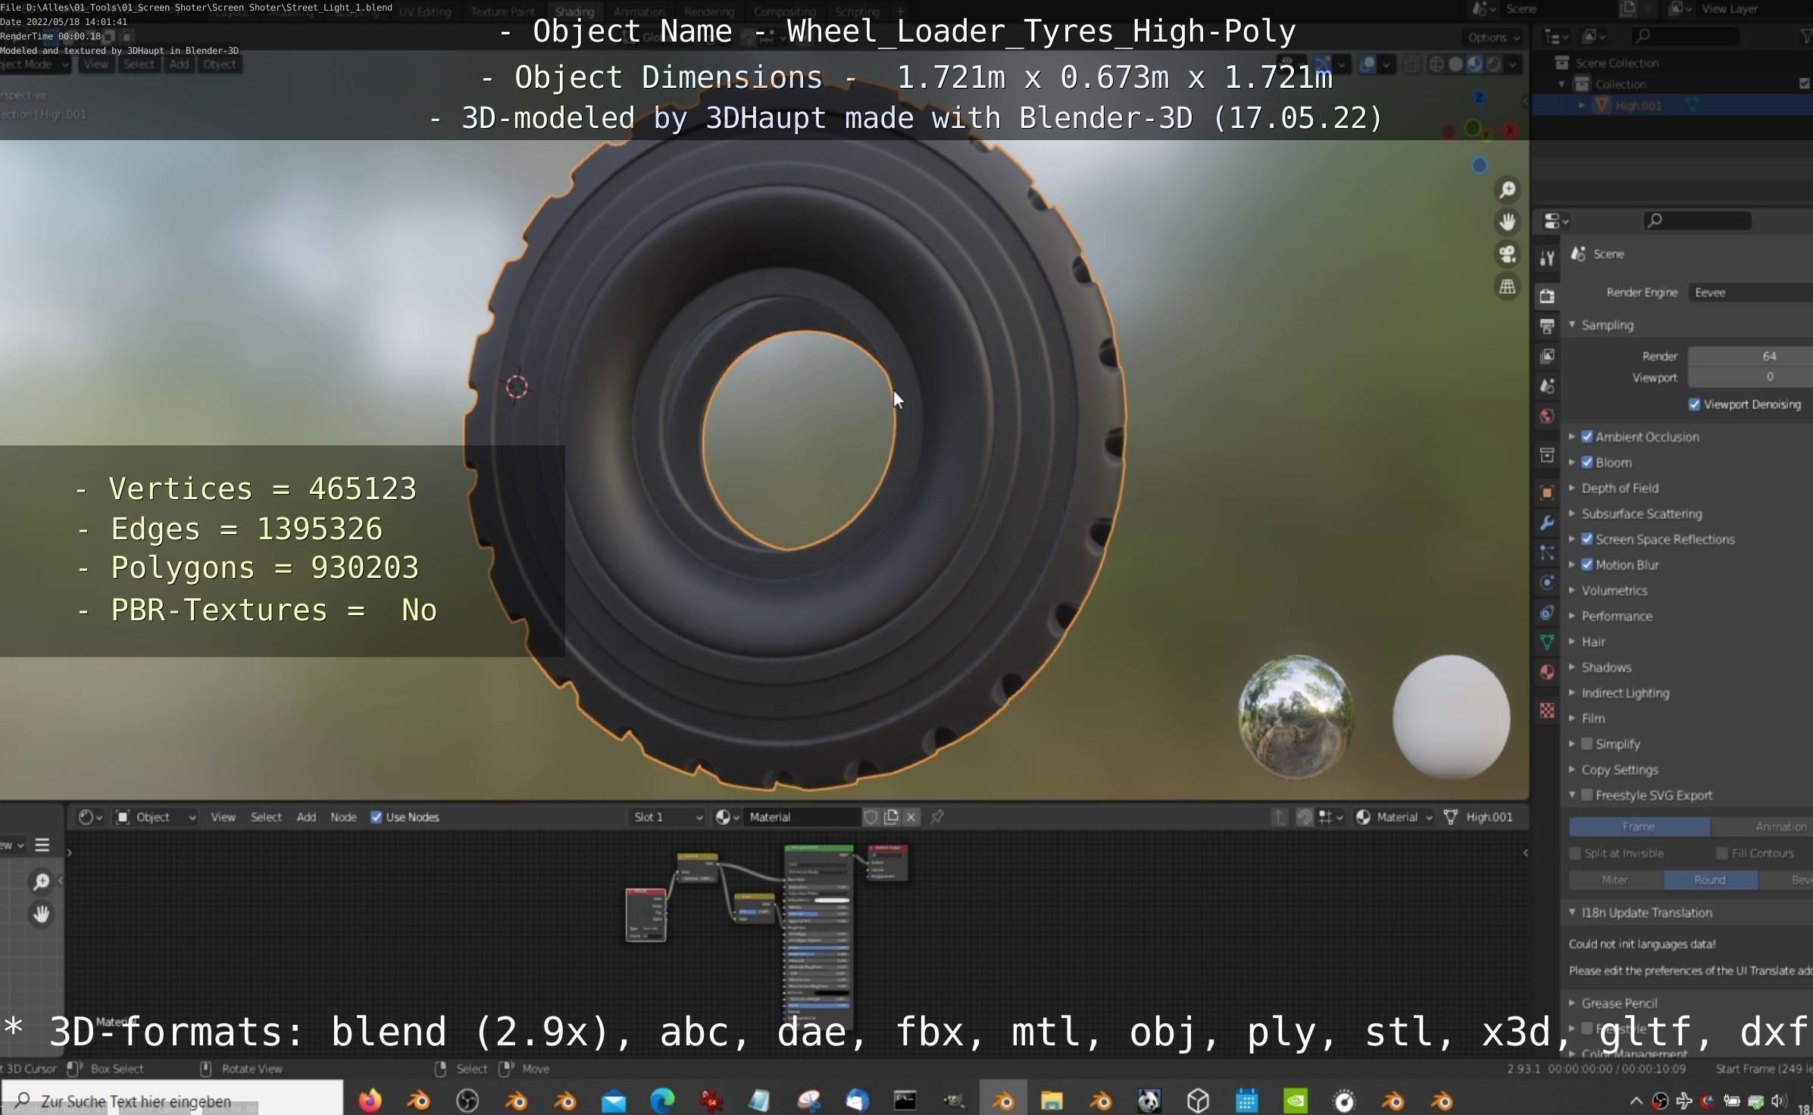Open the View Layer properties icon
The image size is (1813, 1115).
click(1547, 356)
